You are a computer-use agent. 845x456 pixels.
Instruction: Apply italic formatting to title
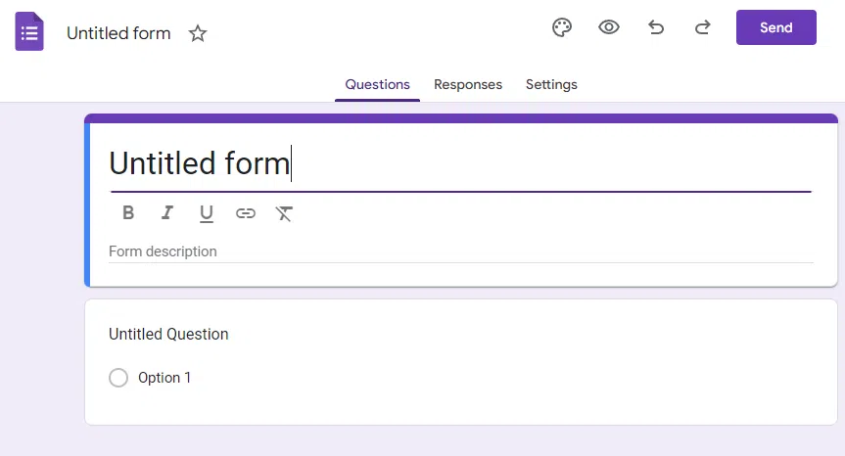pyautogui.click(x=167, y=212)
